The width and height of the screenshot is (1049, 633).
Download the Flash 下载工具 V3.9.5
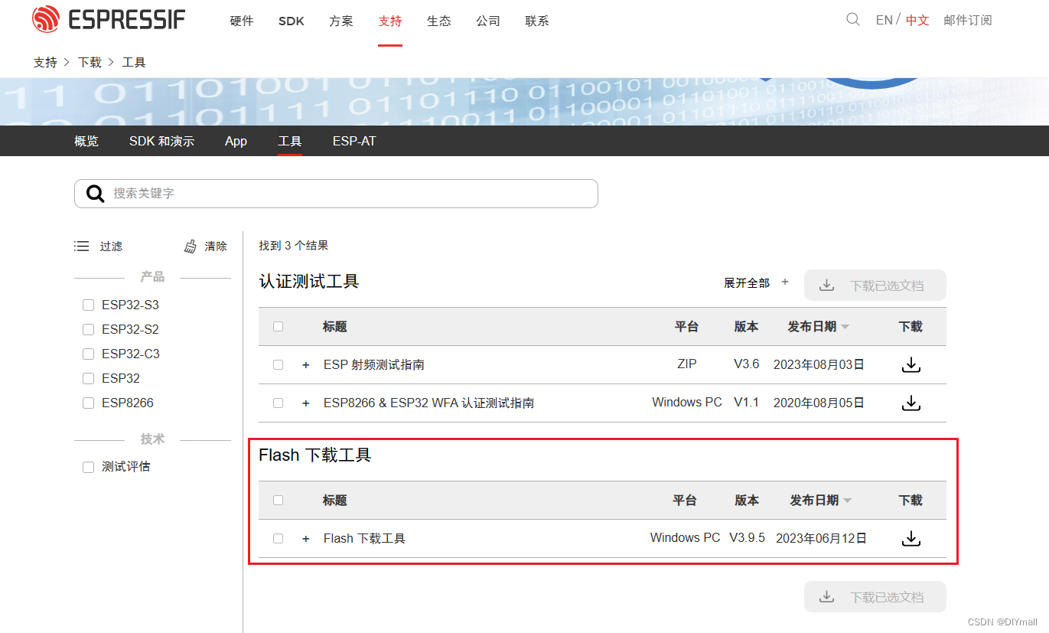911,538
